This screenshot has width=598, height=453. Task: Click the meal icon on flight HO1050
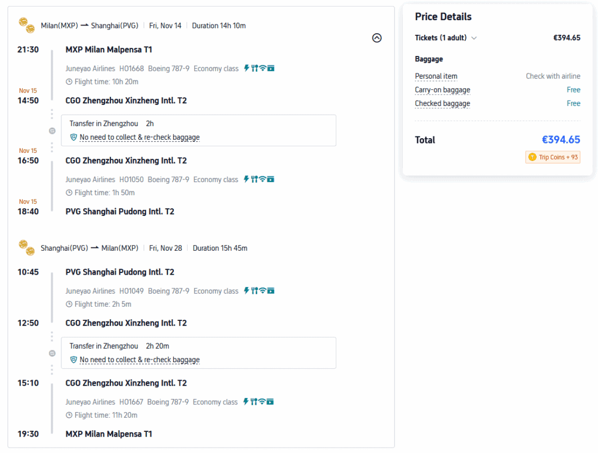(x=254, y=179)
